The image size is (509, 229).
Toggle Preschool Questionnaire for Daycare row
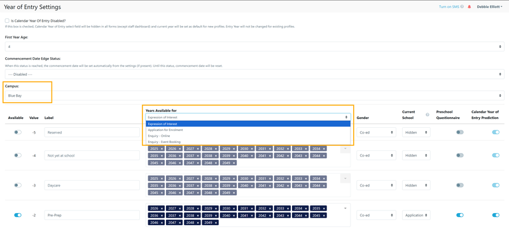[x=460, y=185]
